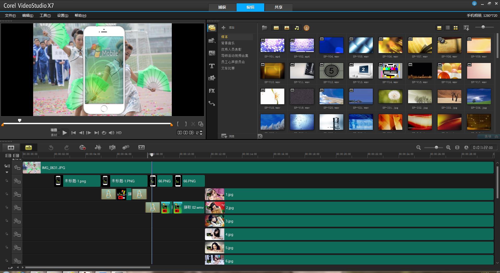The width and height of the screenshot is (500, 273).
Task: Click the 添加 folder button
Action: pos(228,27)
